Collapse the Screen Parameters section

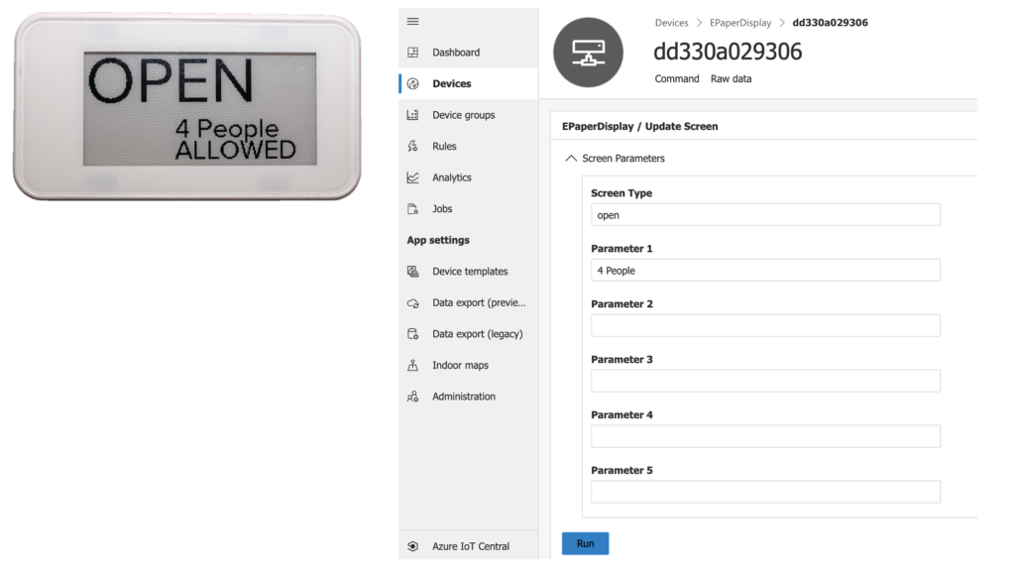pyautogui.click(x=570, y=158)
